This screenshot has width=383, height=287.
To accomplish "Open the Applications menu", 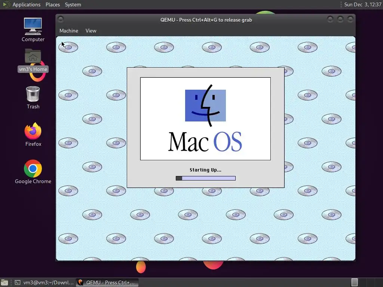I will click(27, 4).
